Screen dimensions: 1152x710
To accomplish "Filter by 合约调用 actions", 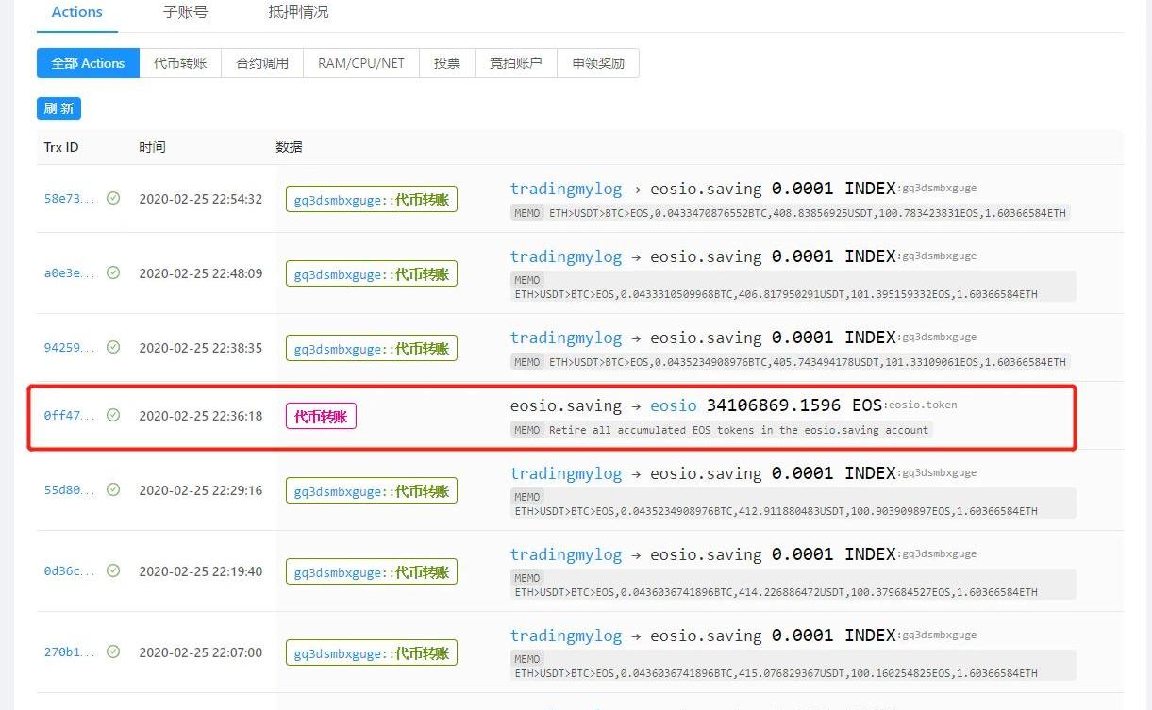I will pos(262,63).
